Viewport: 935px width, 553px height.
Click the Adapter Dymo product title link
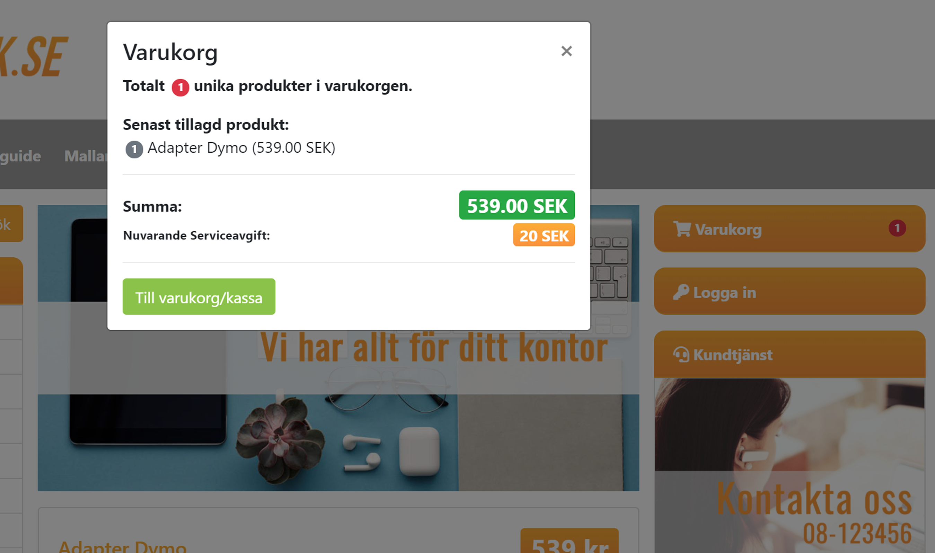pos(122,546)
